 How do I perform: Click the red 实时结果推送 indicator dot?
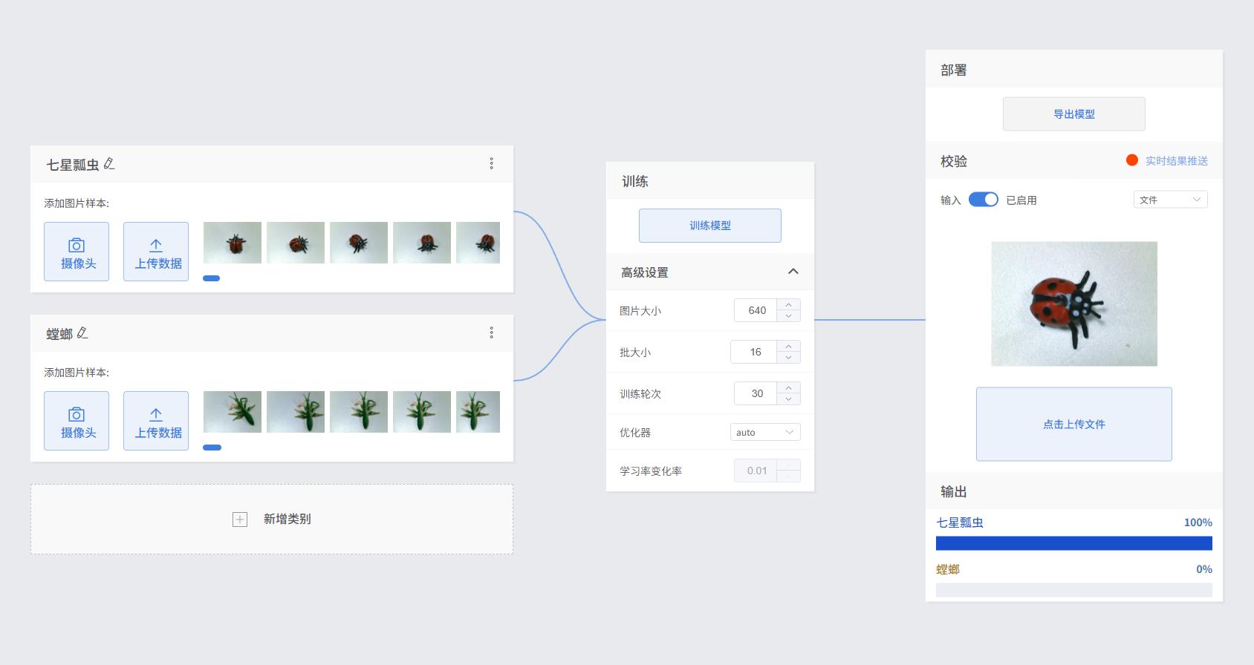point(1132,160)
